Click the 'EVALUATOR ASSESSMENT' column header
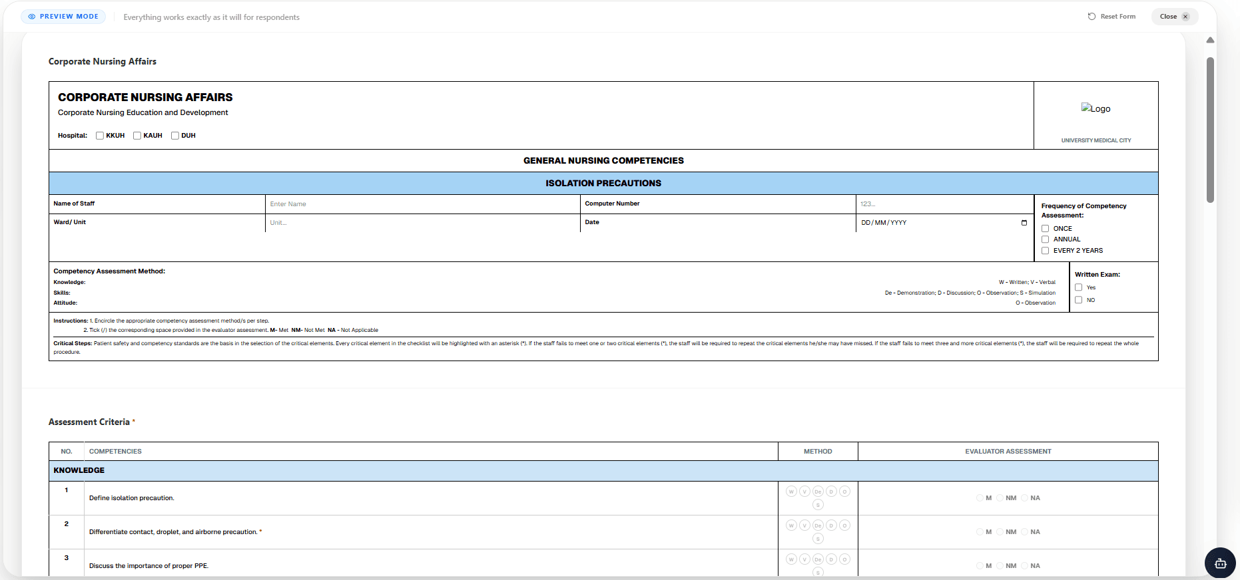The width and height of the screenshot is (1240, 580). point(1008,452)
